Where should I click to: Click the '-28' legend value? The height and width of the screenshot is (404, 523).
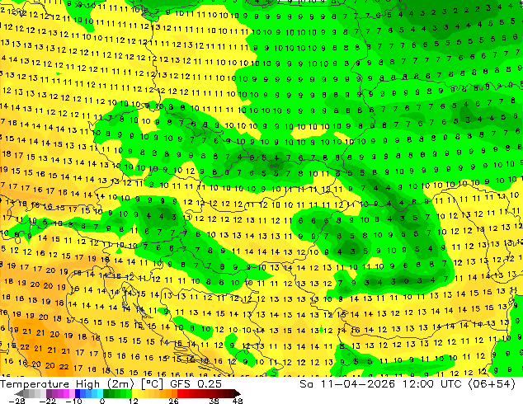tap(17, 401)
